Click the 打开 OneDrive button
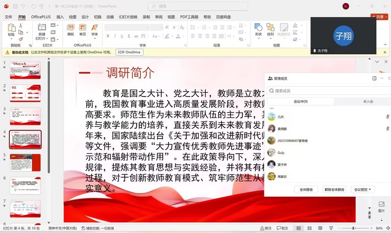 pyautogui.click(x=129, y=52)
